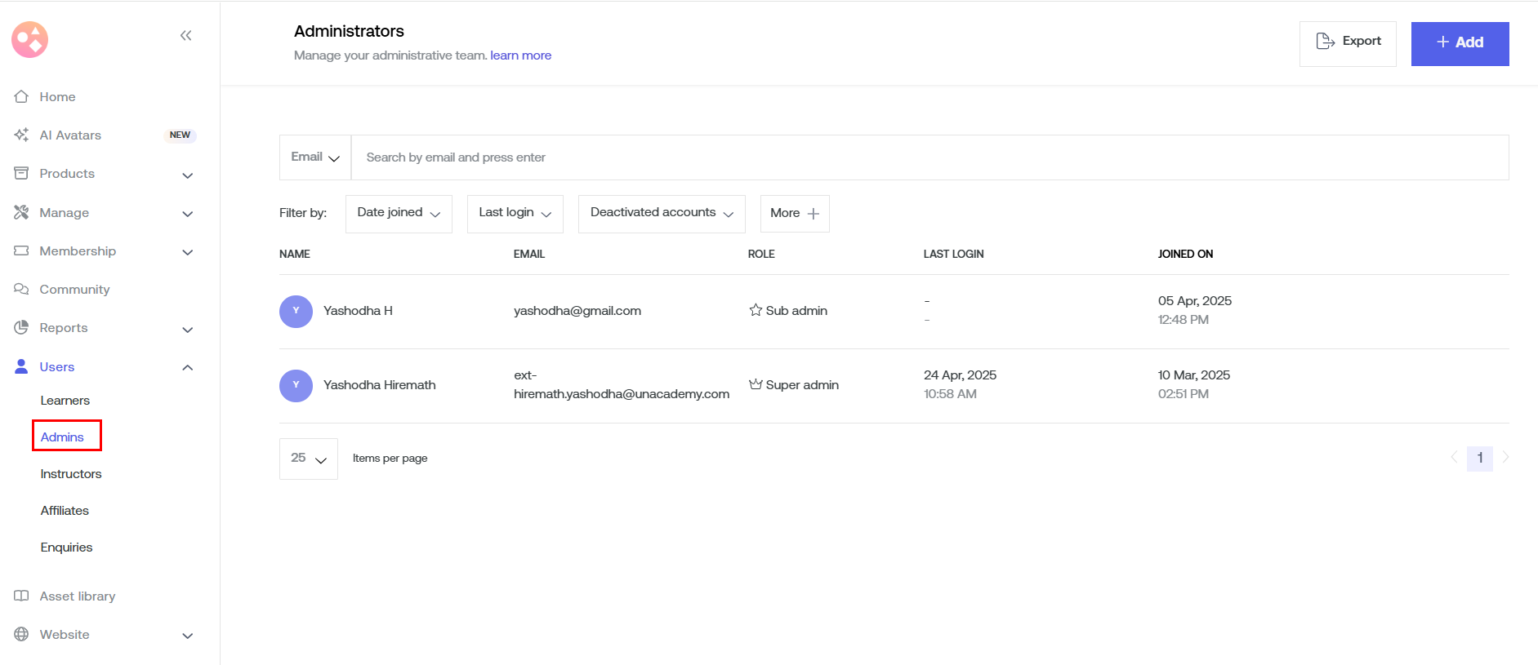Collapse the Users section chevron
Screen dimensions: 1538x665
click(x=187, y=367)
